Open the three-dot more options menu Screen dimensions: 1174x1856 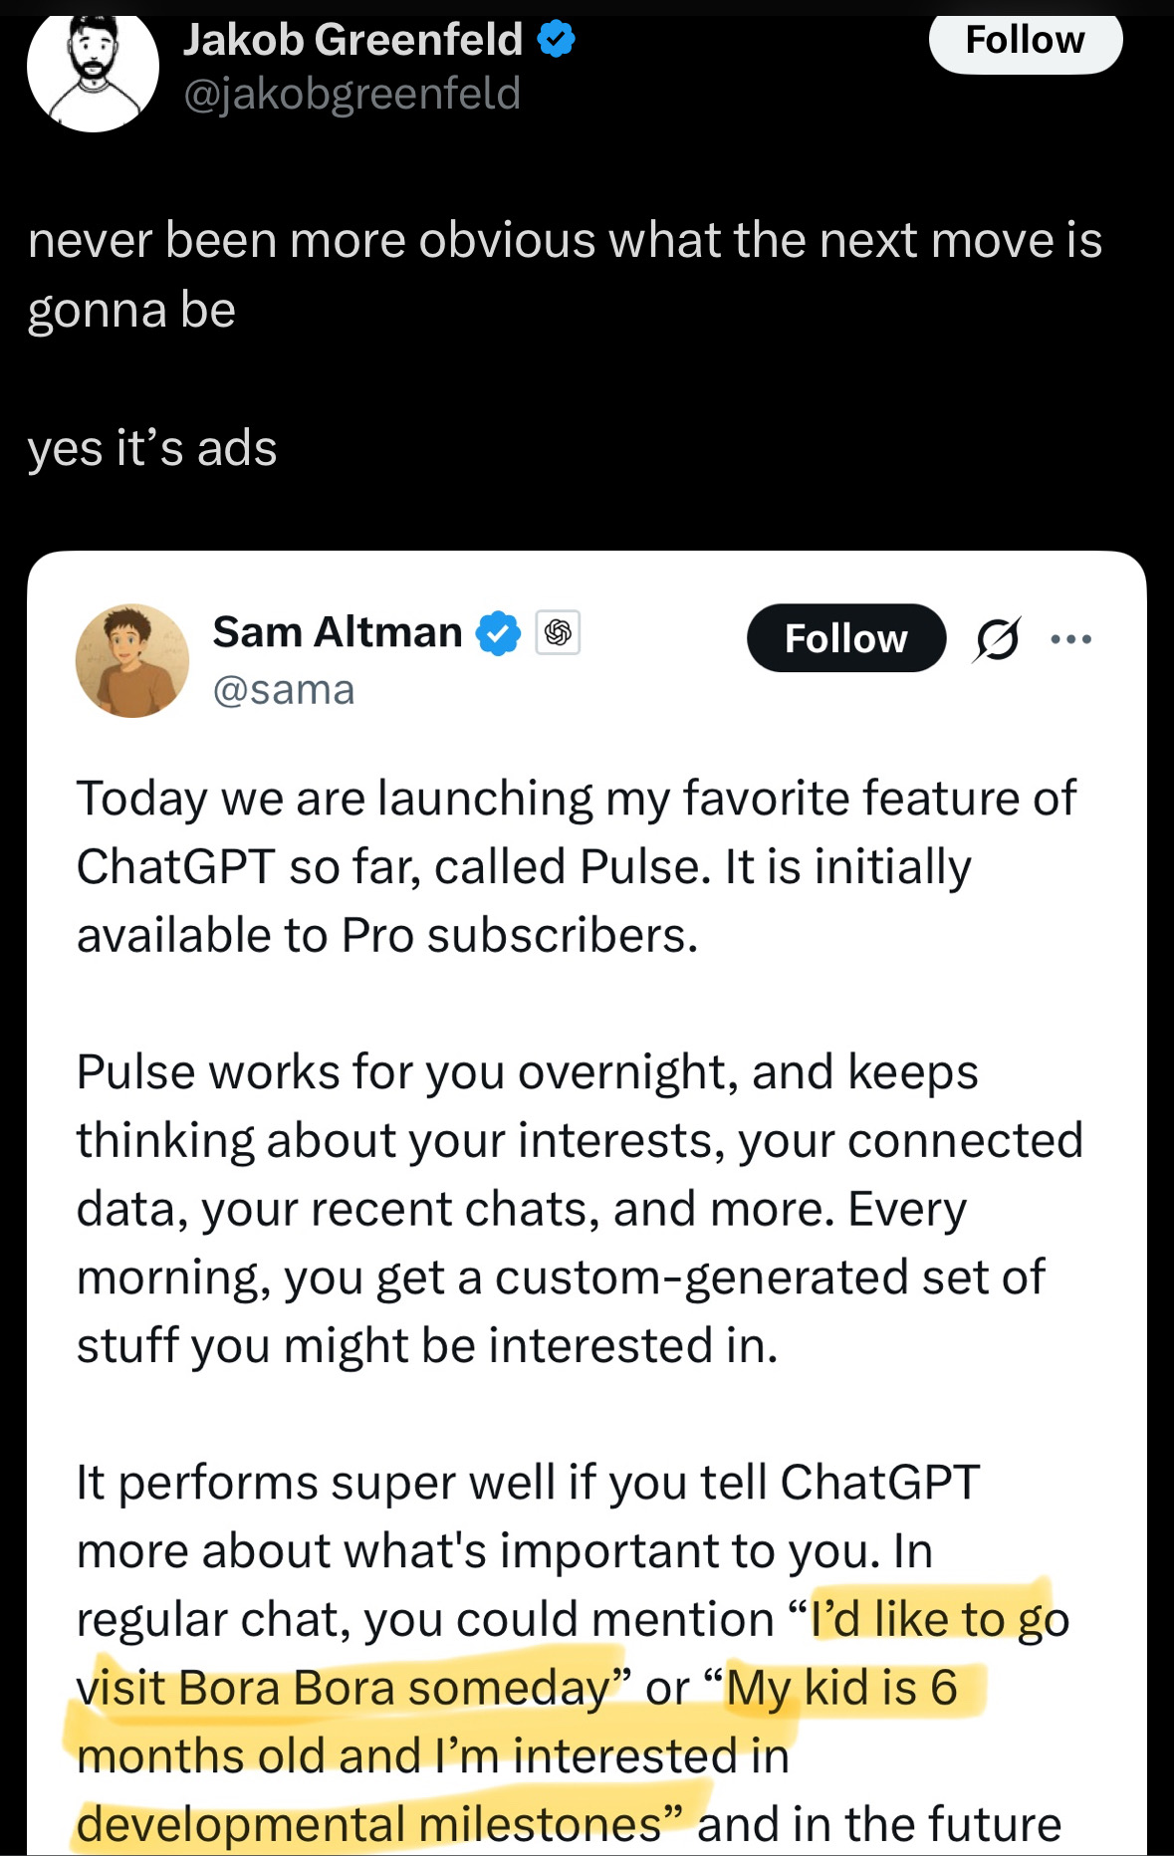coord(1071,639)
